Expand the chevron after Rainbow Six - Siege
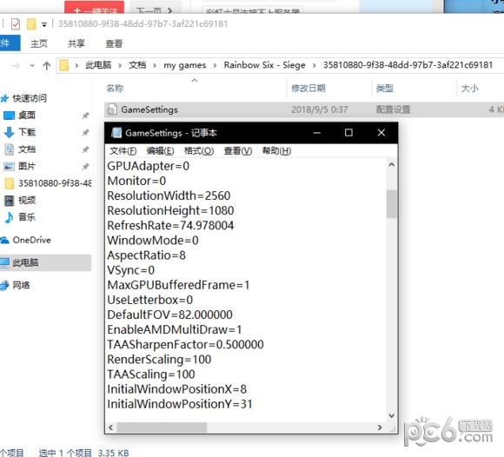The width and height of the screenshot is (504, 457). [x=314, y=65]
